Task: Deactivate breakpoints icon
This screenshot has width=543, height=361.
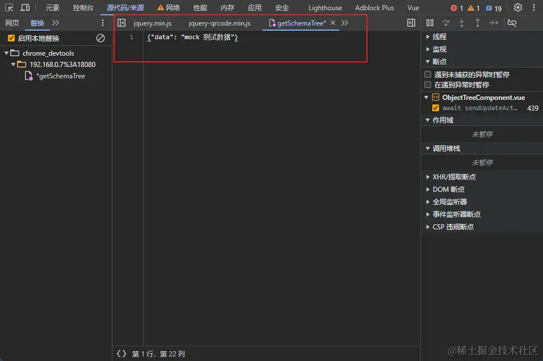Action: coord(512,23)
